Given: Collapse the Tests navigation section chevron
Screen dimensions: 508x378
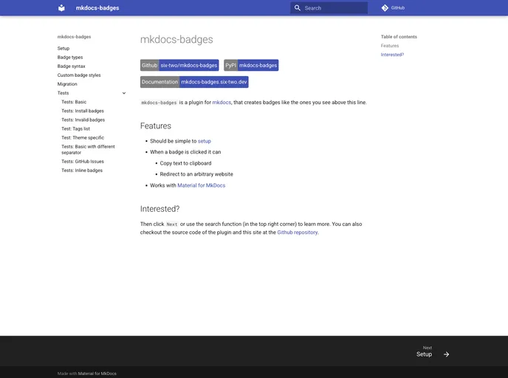Looking at the screenshot, I should [x=124, y=93].
